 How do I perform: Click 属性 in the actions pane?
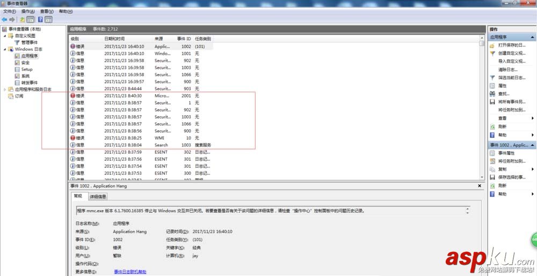[502, 86]
